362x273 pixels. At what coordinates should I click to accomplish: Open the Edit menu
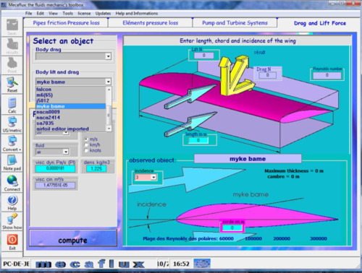click(x=40, y=13)
